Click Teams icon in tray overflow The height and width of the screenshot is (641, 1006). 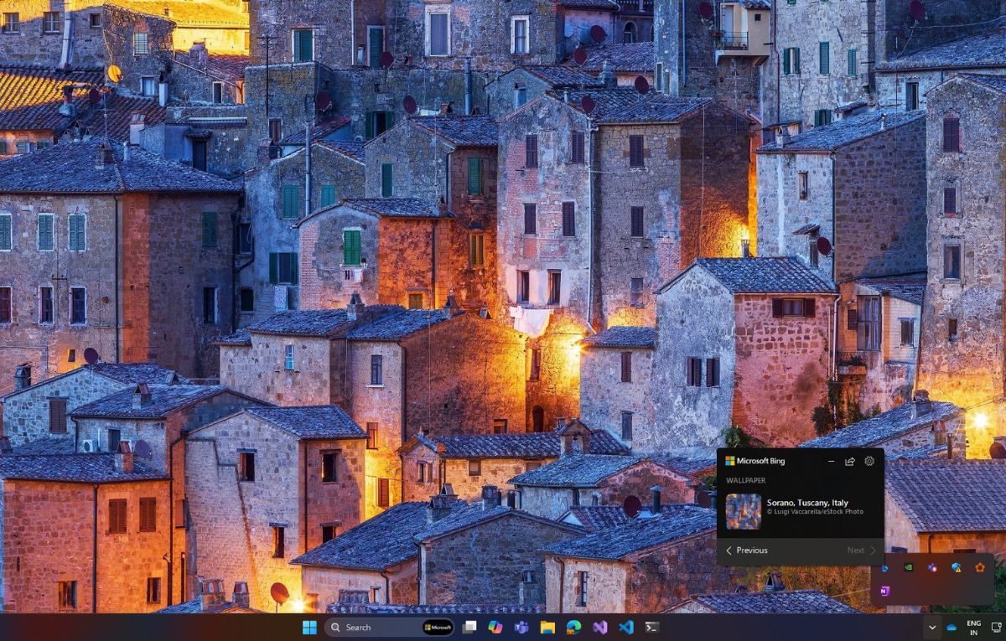click(x=932, y=567)
